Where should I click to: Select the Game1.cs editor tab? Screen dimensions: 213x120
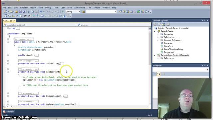pos(8,21)
